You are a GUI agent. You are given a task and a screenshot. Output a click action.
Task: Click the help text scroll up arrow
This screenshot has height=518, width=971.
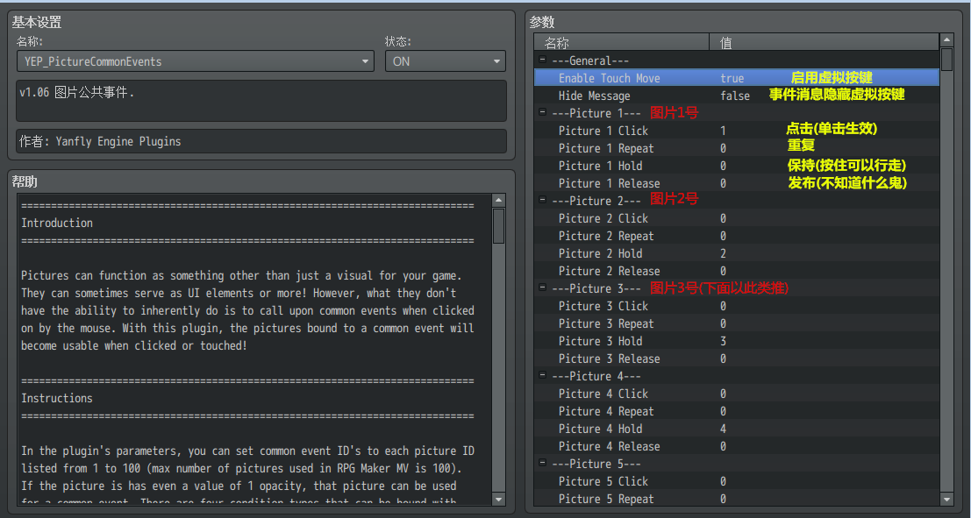pyautogui.click(x=498, y=201)
